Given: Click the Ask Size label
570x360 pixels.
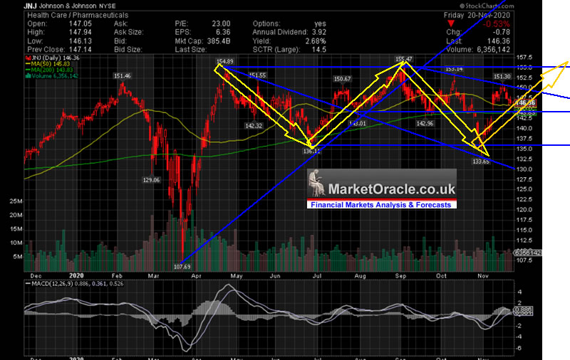Looking at the screenshot, I should [129, 32].
